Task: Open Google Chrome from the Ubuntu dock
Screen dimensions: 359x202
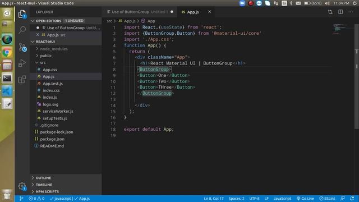Action: (7, 53)
